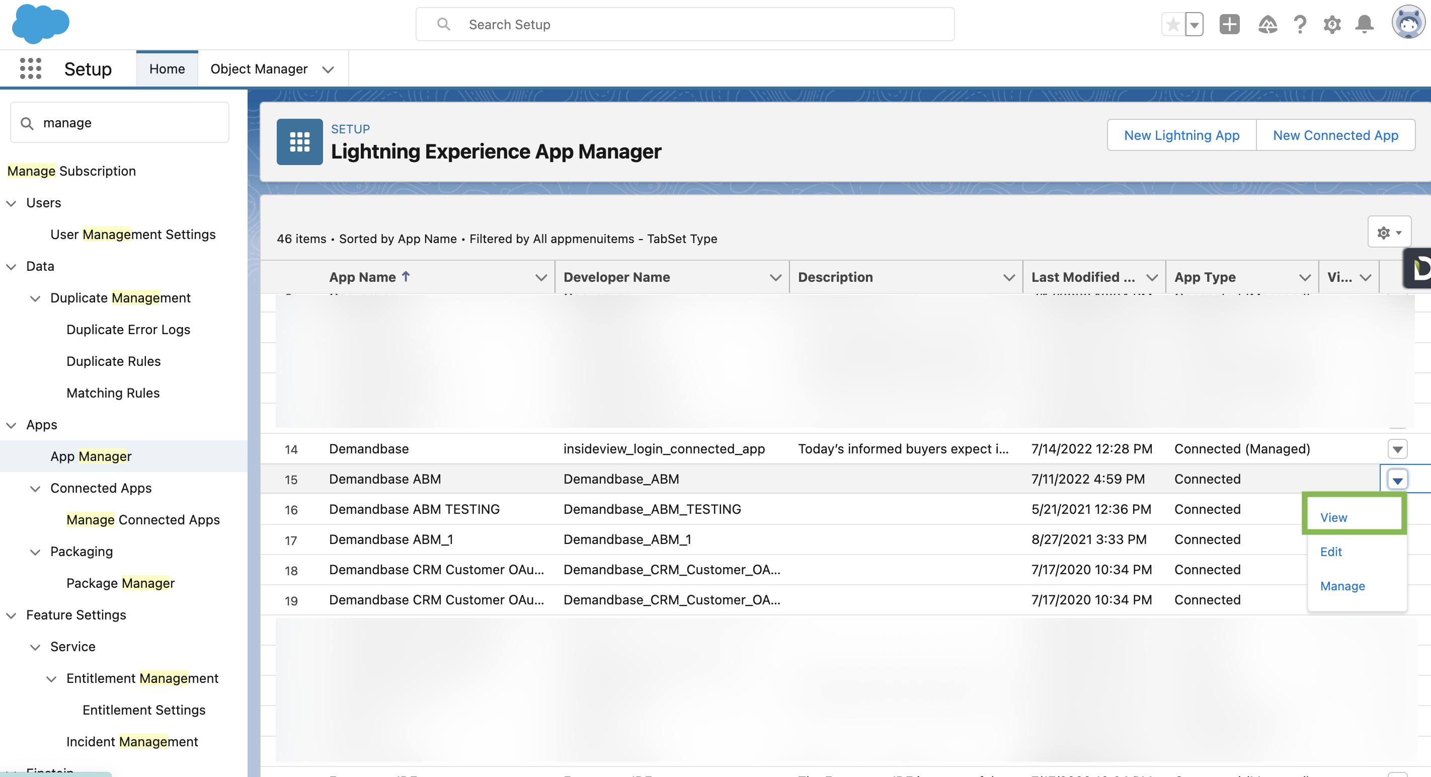This screenshot has height=777, width=1431.
Task: Open the App Launcher dots grid
Action: 31,68
